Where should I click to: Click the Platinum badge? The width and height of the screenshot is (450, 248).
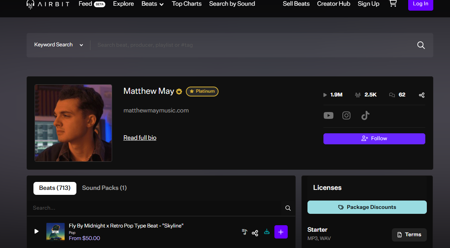coord(202,92)
